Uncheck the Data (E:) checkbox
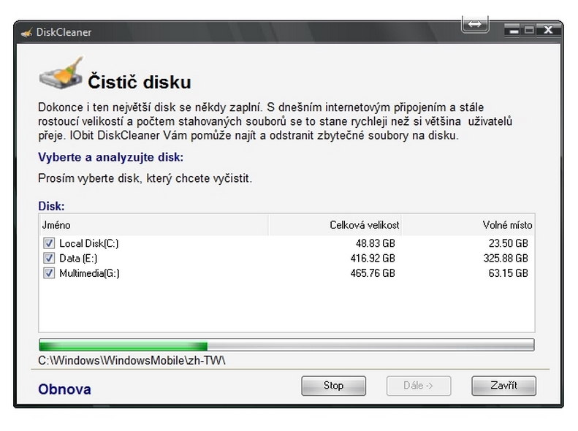This screenshot has width=578, height=431. [49, 258]
